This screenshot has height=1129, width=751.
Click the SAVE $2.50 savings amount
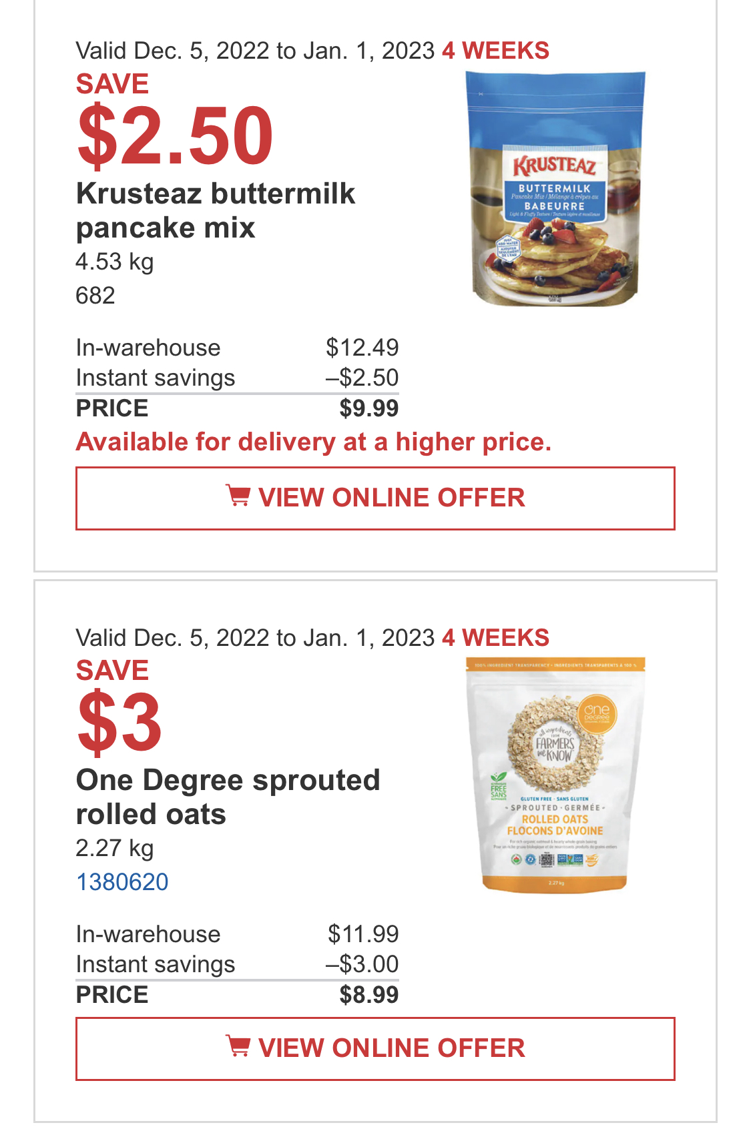point(175,136)
